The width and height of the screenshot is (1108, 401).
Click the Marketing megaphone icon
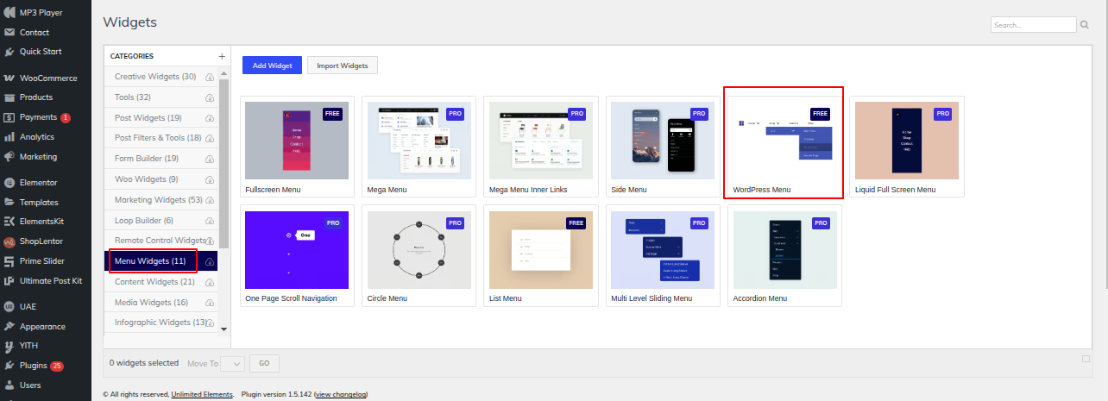pyautogui.click(x=9, y=157)
